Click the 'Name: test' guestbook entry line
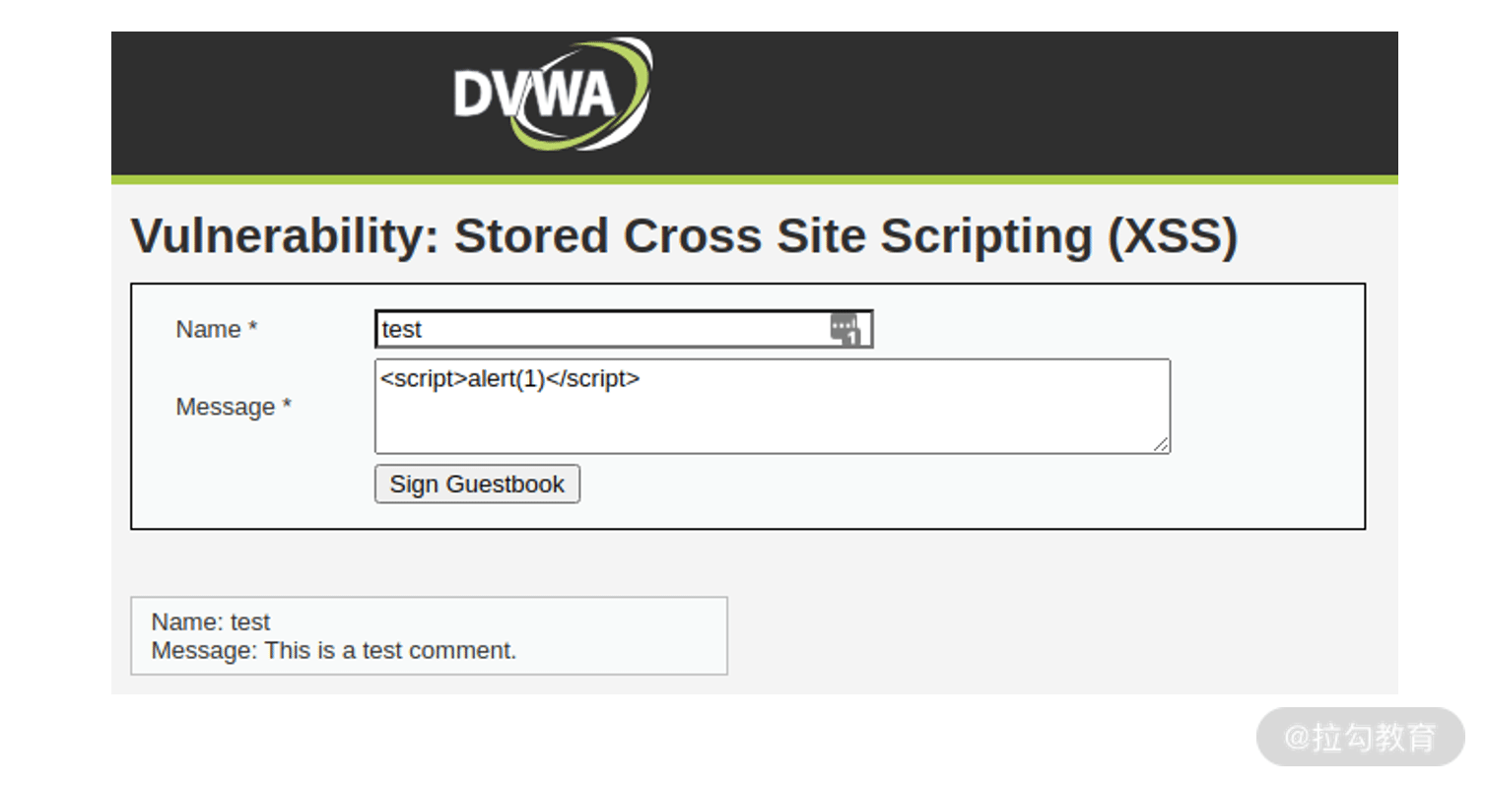 tap(211, 622)
